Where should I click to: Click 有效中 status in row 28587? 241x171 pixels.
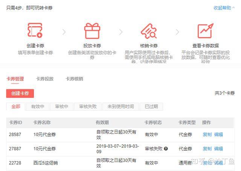pos(151,135)
